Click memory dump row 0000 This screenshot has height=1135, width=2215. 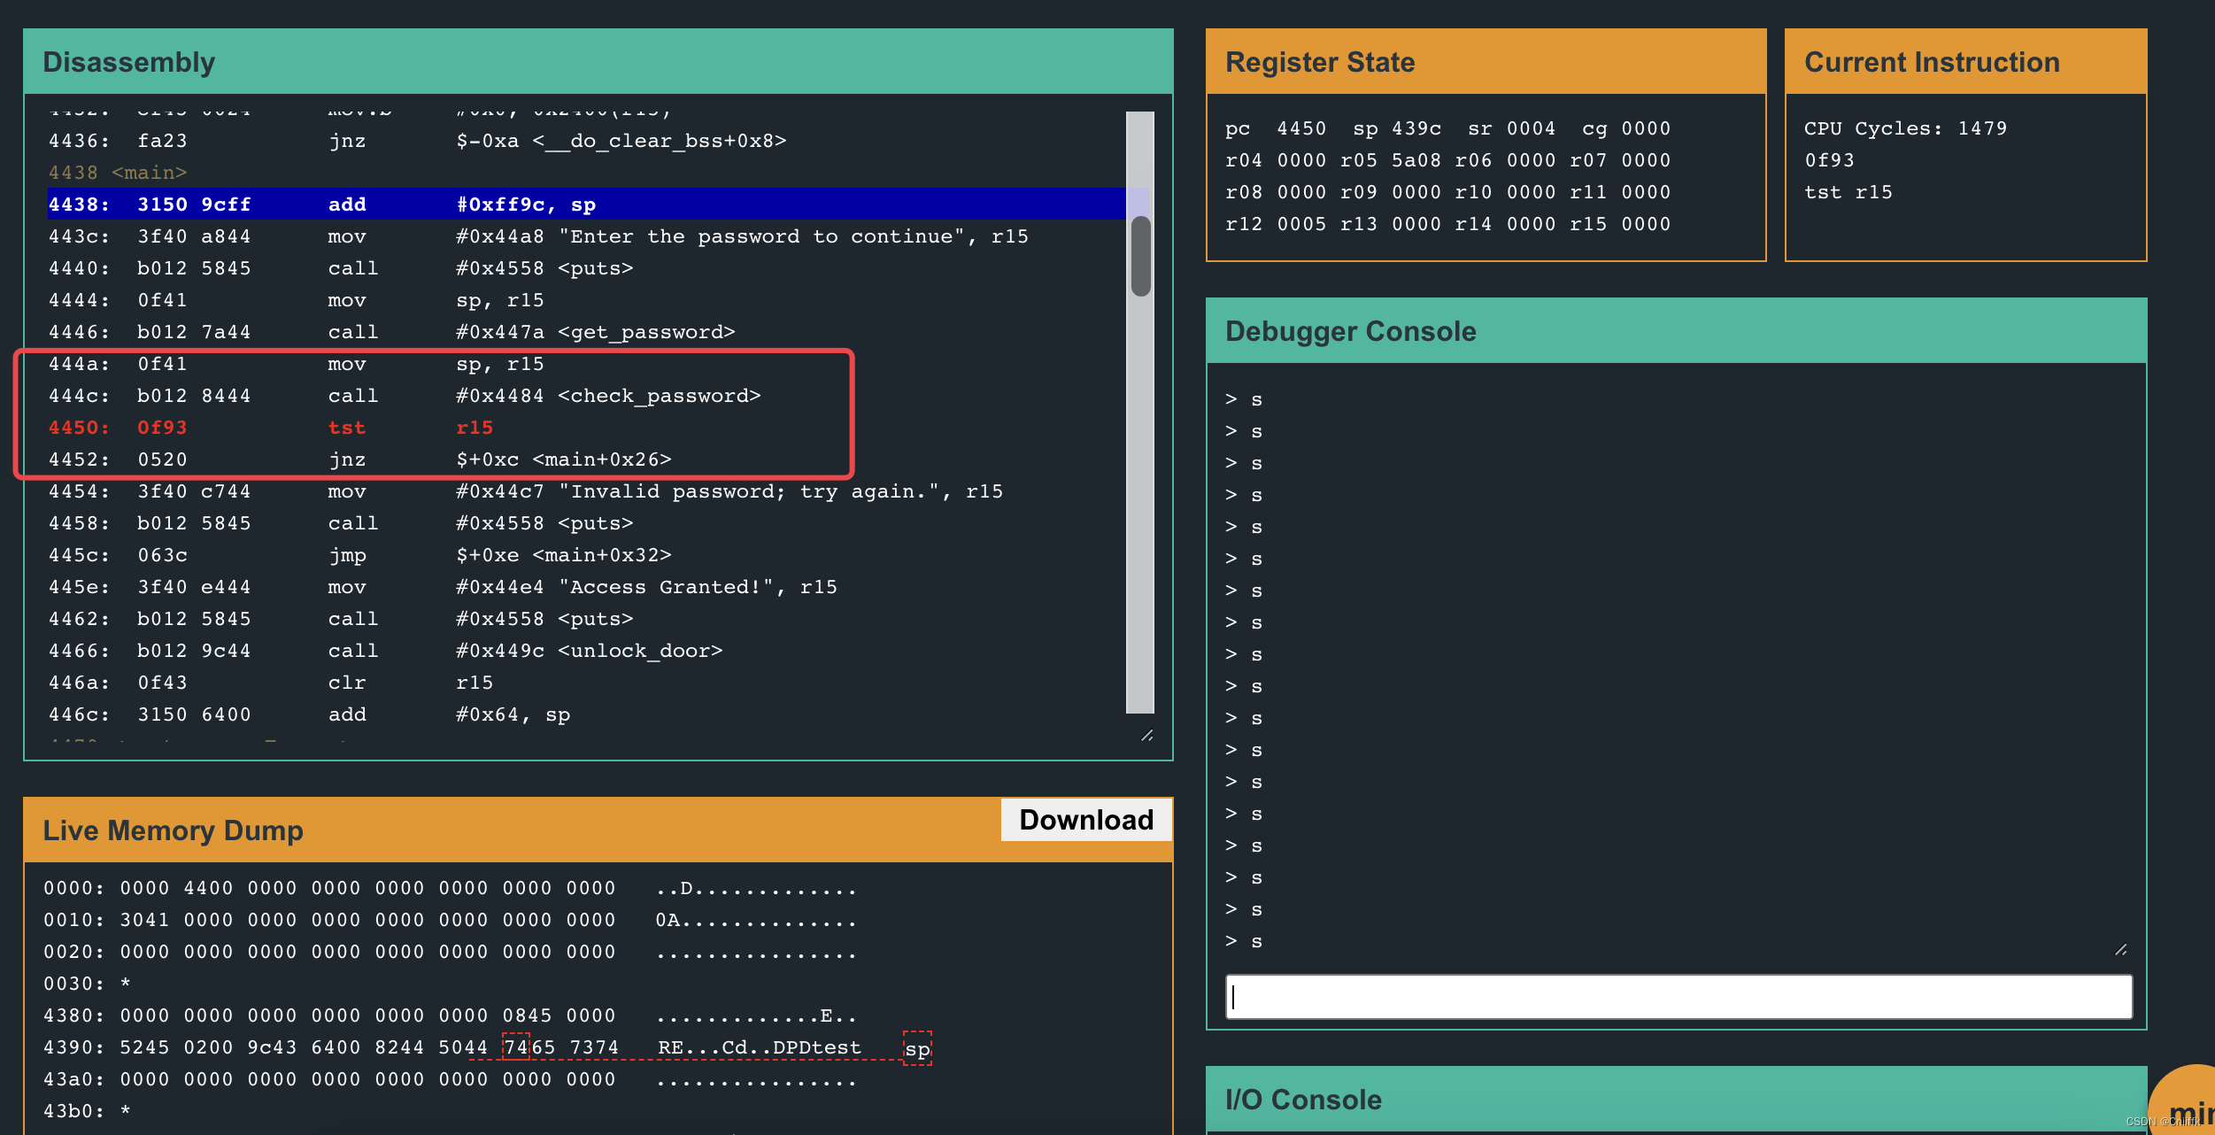(451, 888)
